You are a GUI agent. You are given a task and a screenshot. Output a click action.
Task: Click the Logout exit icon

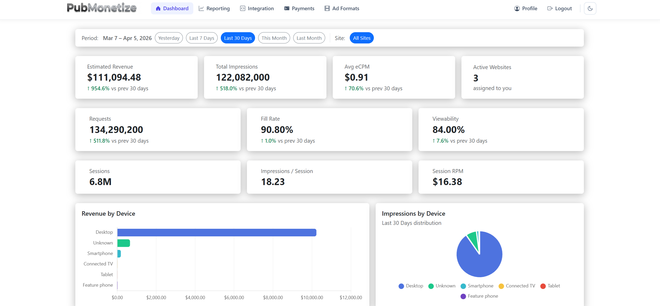[549, 8]
